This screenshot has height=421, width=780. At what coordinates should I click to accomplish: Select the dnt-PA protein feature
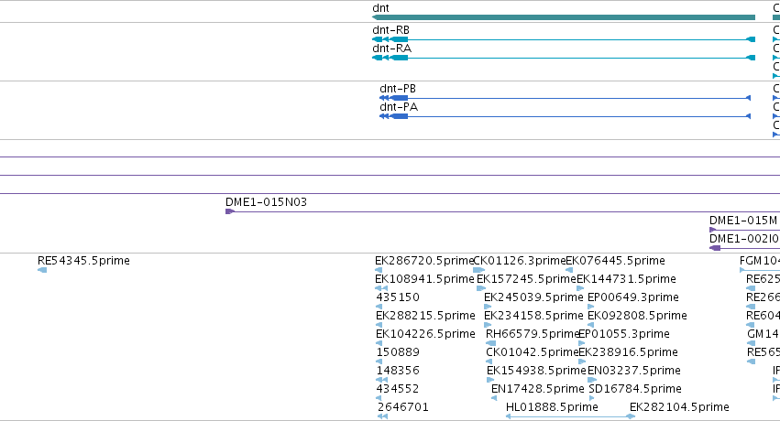pyautogui.click(x=565, y=116)
